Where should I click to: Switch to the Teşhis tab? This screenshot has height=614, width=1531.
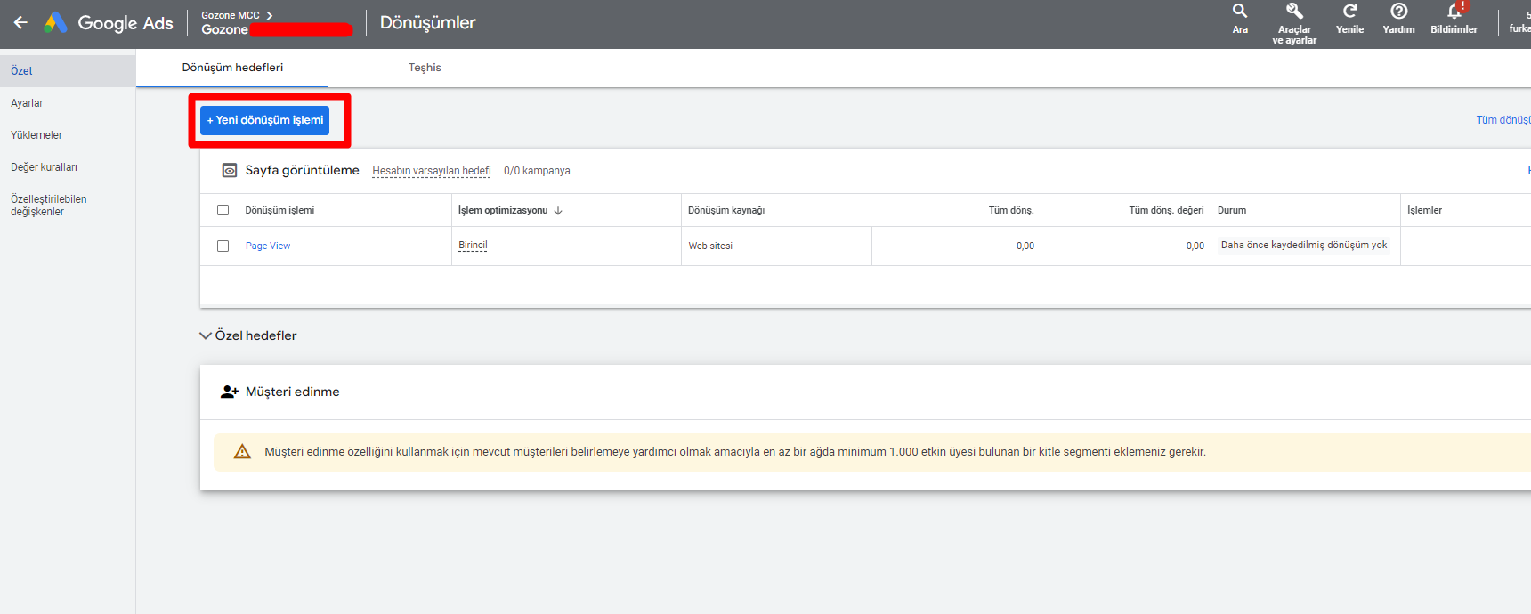tap(425, 68)
